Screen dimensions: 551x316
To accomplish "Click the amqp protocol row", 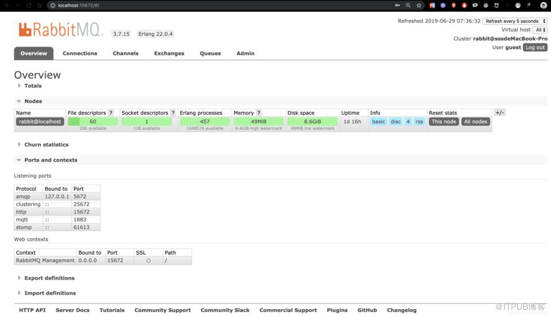I will point(57,196).
